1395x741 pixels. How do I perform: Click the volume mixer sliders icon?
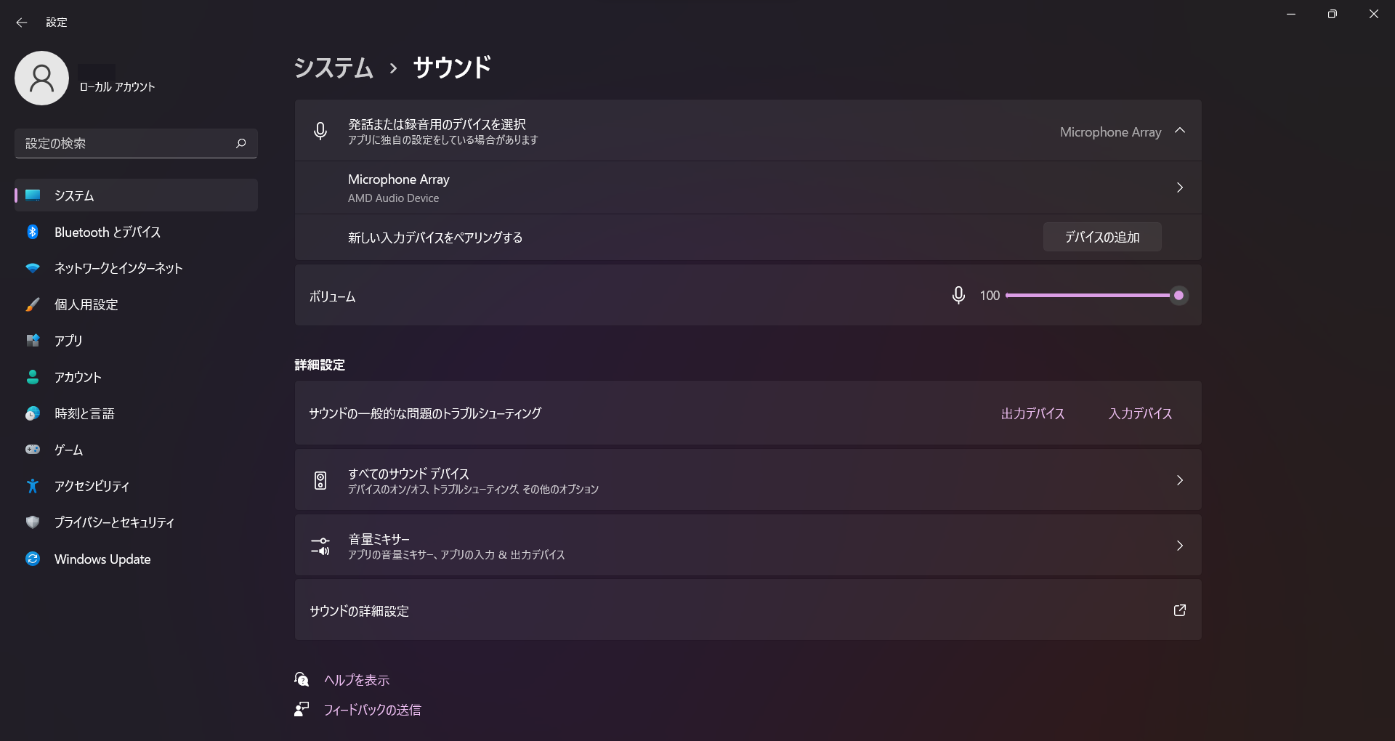320,546
